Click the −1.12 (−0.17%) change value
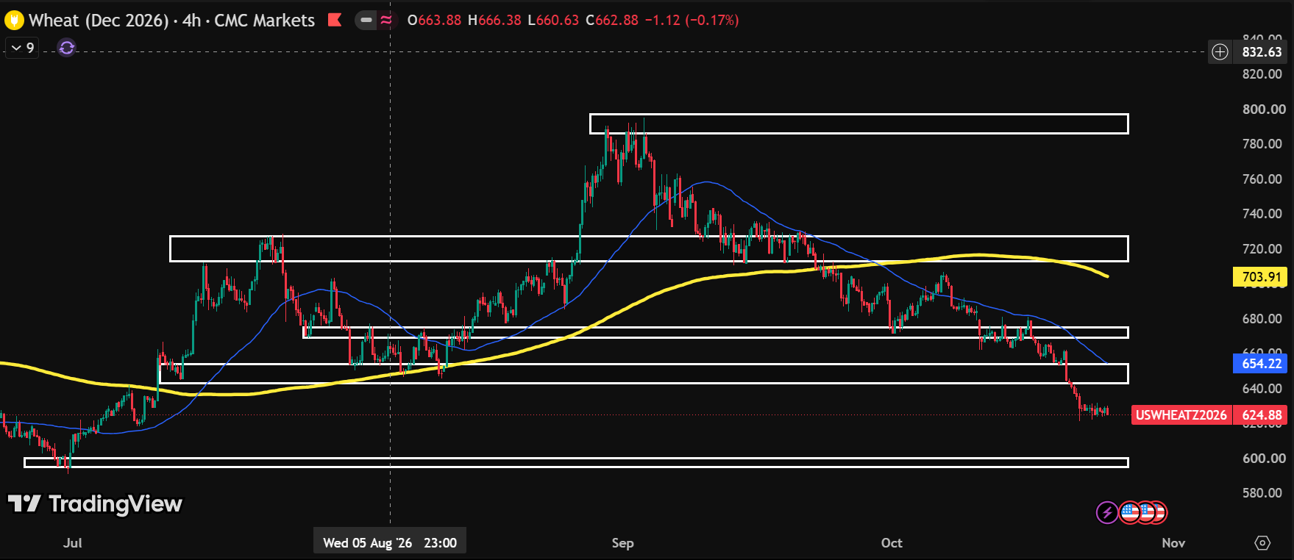The height and width of the screenshot is (560, 1294). coord(692,21)
